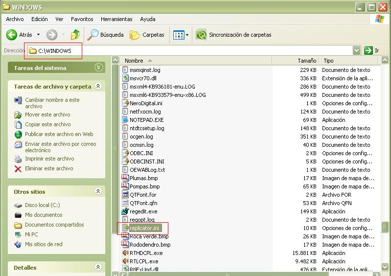This screenshot has width=391, height=276.
Task: Select the ODBC.INI file icon
Action: [x=125, y=153]
